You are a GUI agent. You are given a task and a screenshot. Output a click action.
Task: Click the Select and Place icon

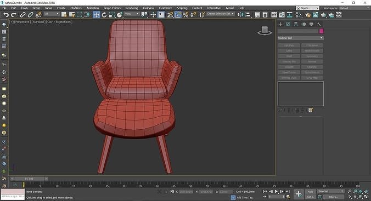120,15
